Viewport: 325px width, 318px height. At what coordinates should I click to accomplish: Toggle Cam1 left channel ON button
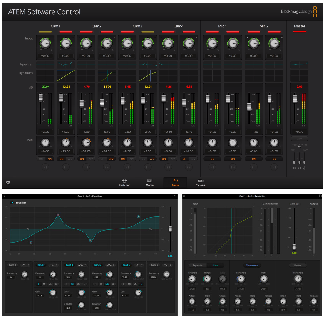click(x=41, y=159)
